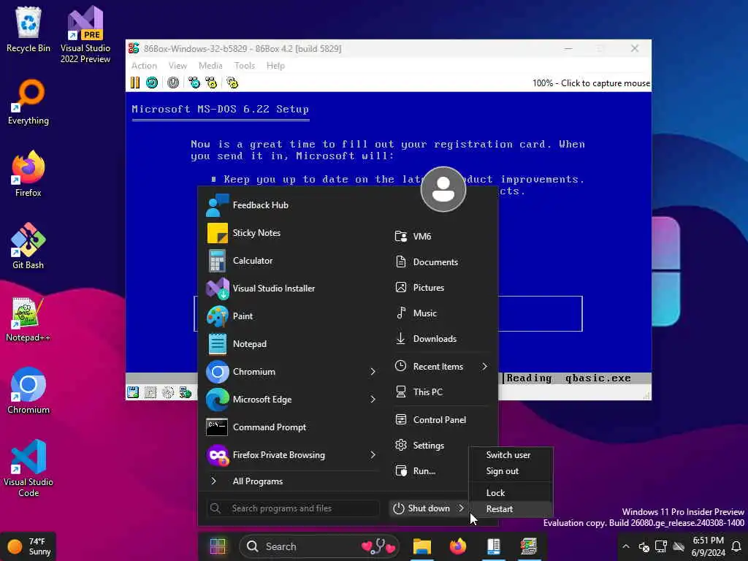The width and height of the screenshot is (748, 561).
Task: Expand Firefox Private Browsing jump list arrow
Action: pyautogui.click(x=373, y=455)
